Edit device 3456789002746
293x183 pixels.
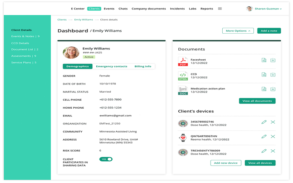(264, 122)
